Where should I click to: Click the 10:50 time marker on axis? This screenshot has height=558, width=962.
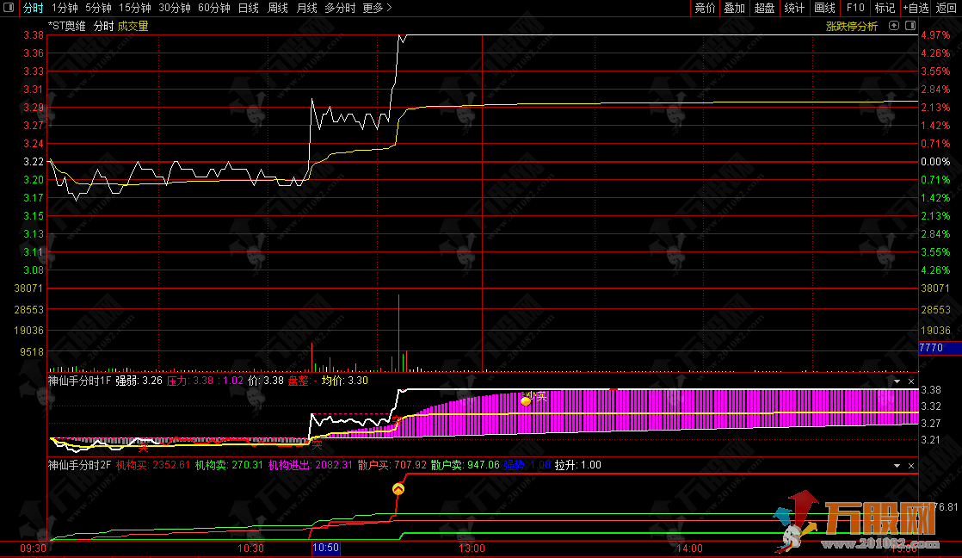pyautogui.click(x=324, y=549)
